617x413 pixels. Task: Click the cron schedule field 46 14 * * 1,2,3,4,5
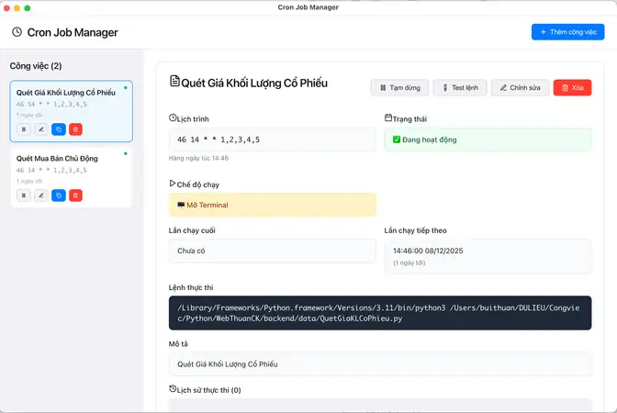coord(273,140)
